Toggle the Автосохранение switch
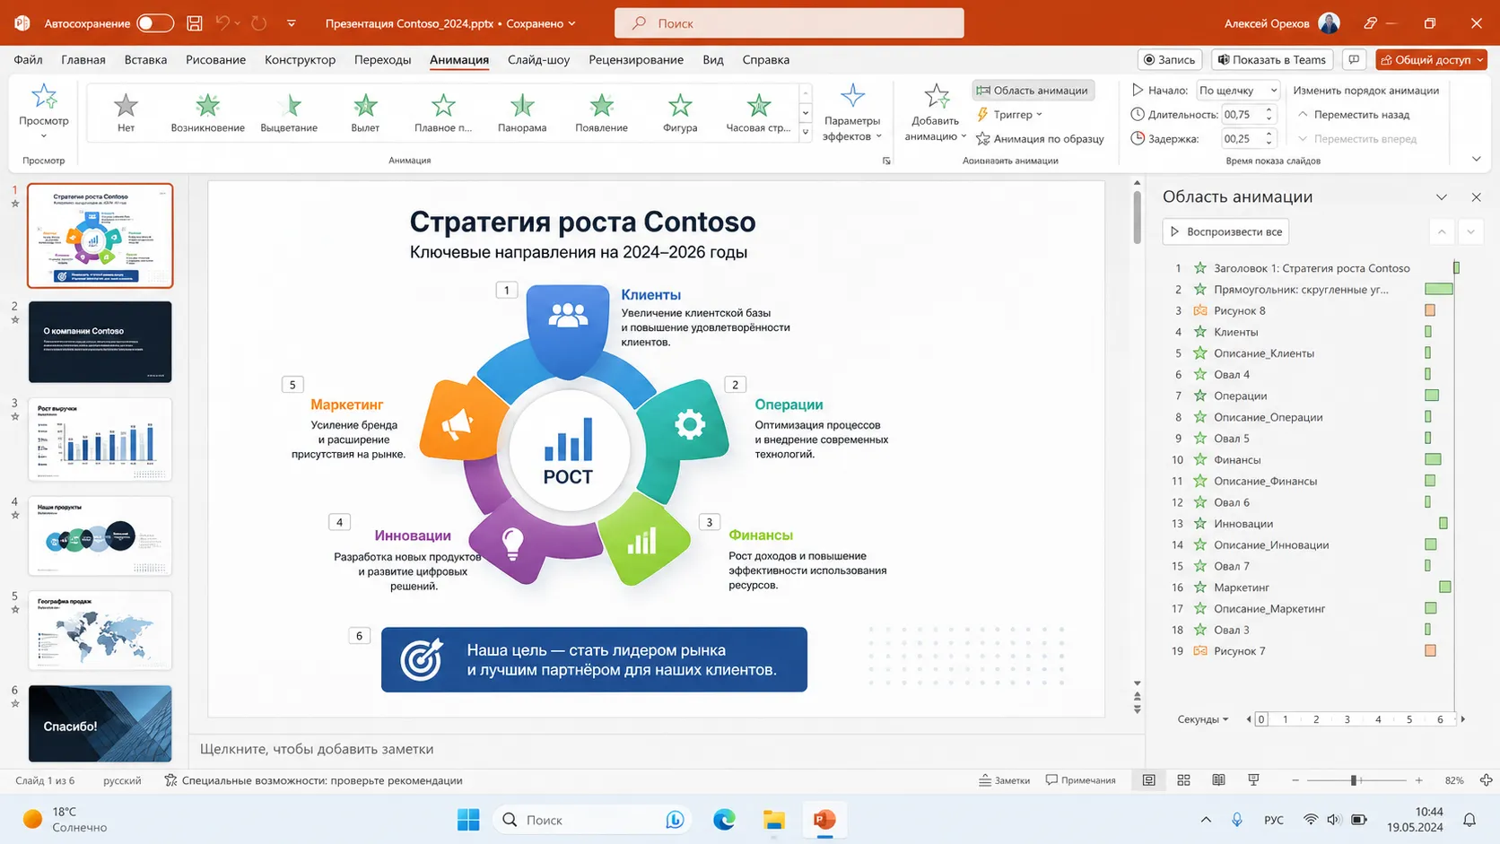The image size is (1500, 844). [x=155, y=22]
